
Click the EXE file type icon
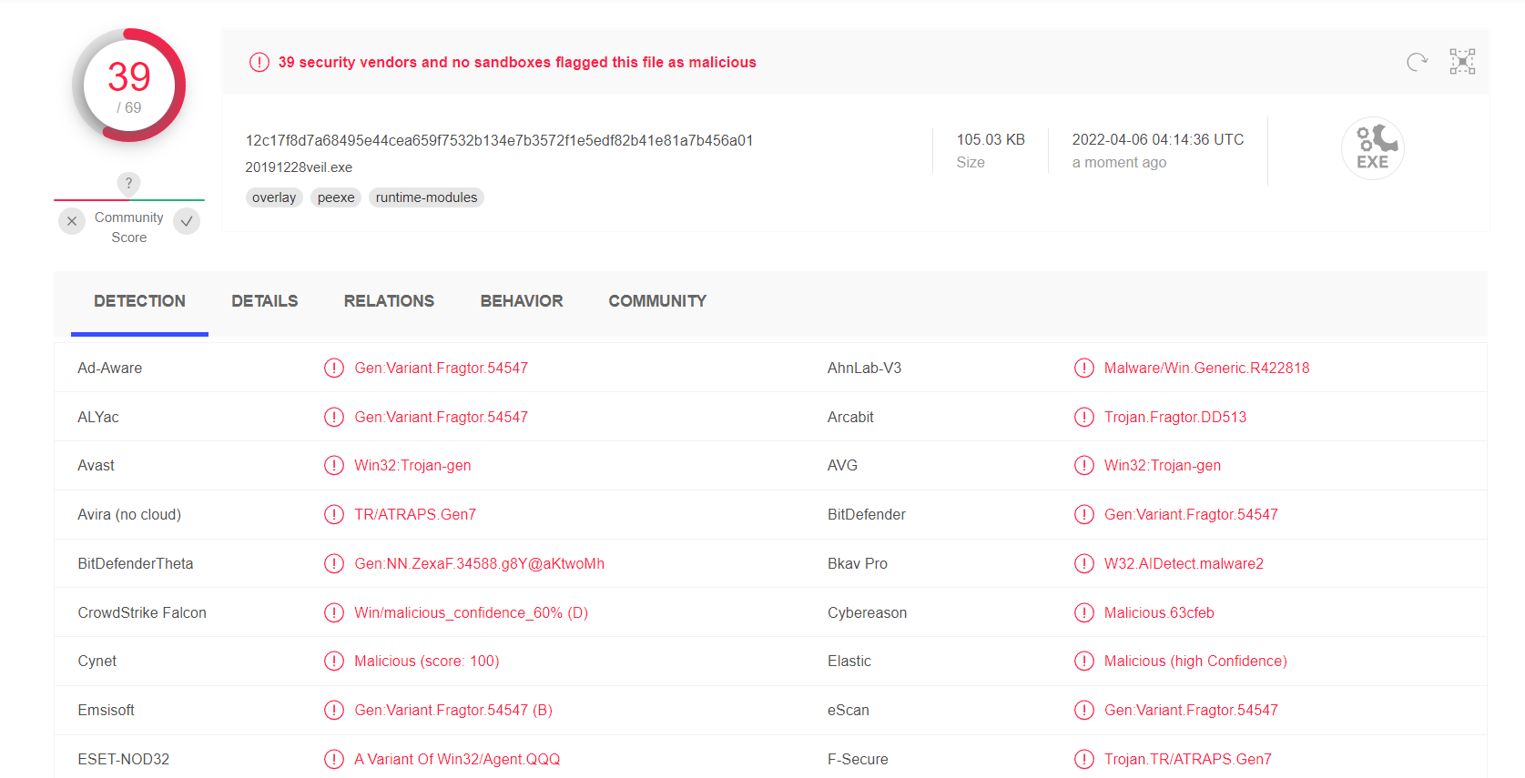click(x=1372, y=148)
